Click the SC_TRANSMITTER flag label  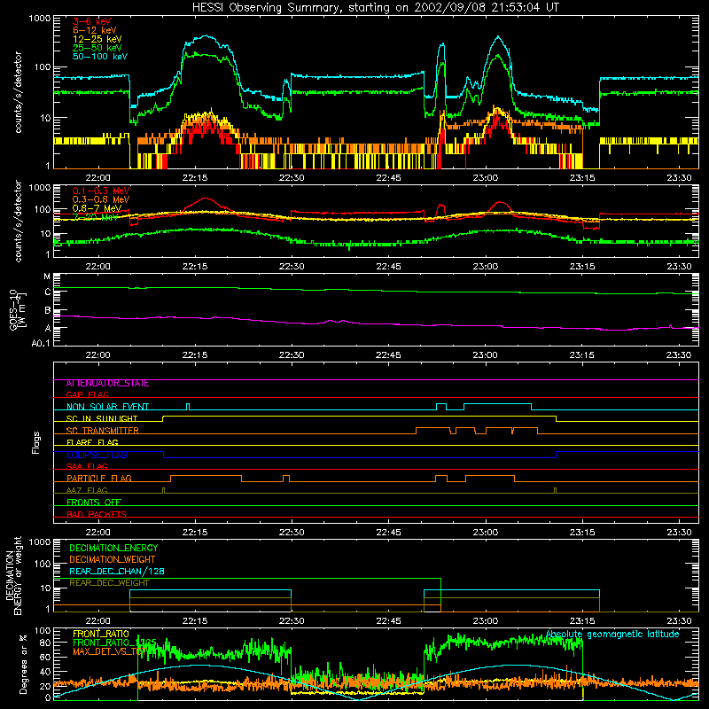(x=102, y=431)
